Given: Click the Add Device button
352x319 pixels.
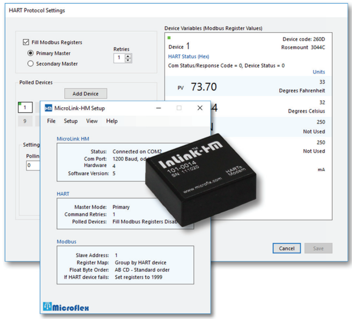Looking at the screenshot, I should pos(86,93).
